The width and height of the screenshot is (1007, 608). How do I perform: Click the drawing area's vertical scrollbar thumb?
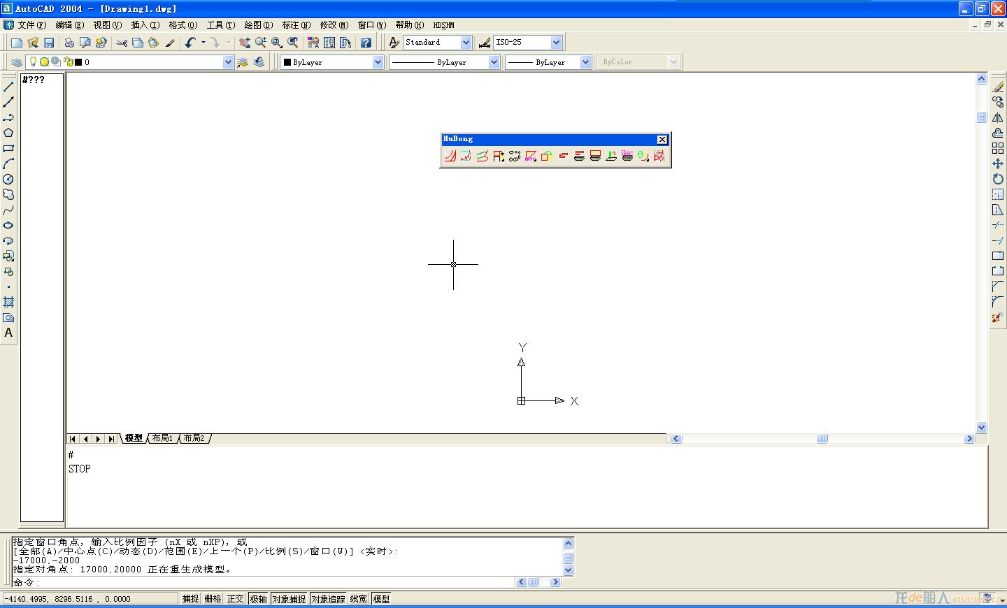point(981,117)
